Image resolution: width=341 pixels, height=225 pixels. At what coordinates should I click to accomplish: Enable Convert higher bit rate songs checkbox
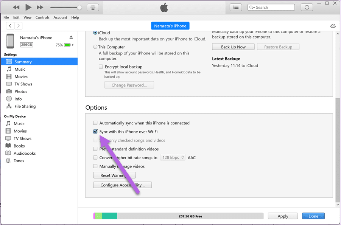(95, 157)
